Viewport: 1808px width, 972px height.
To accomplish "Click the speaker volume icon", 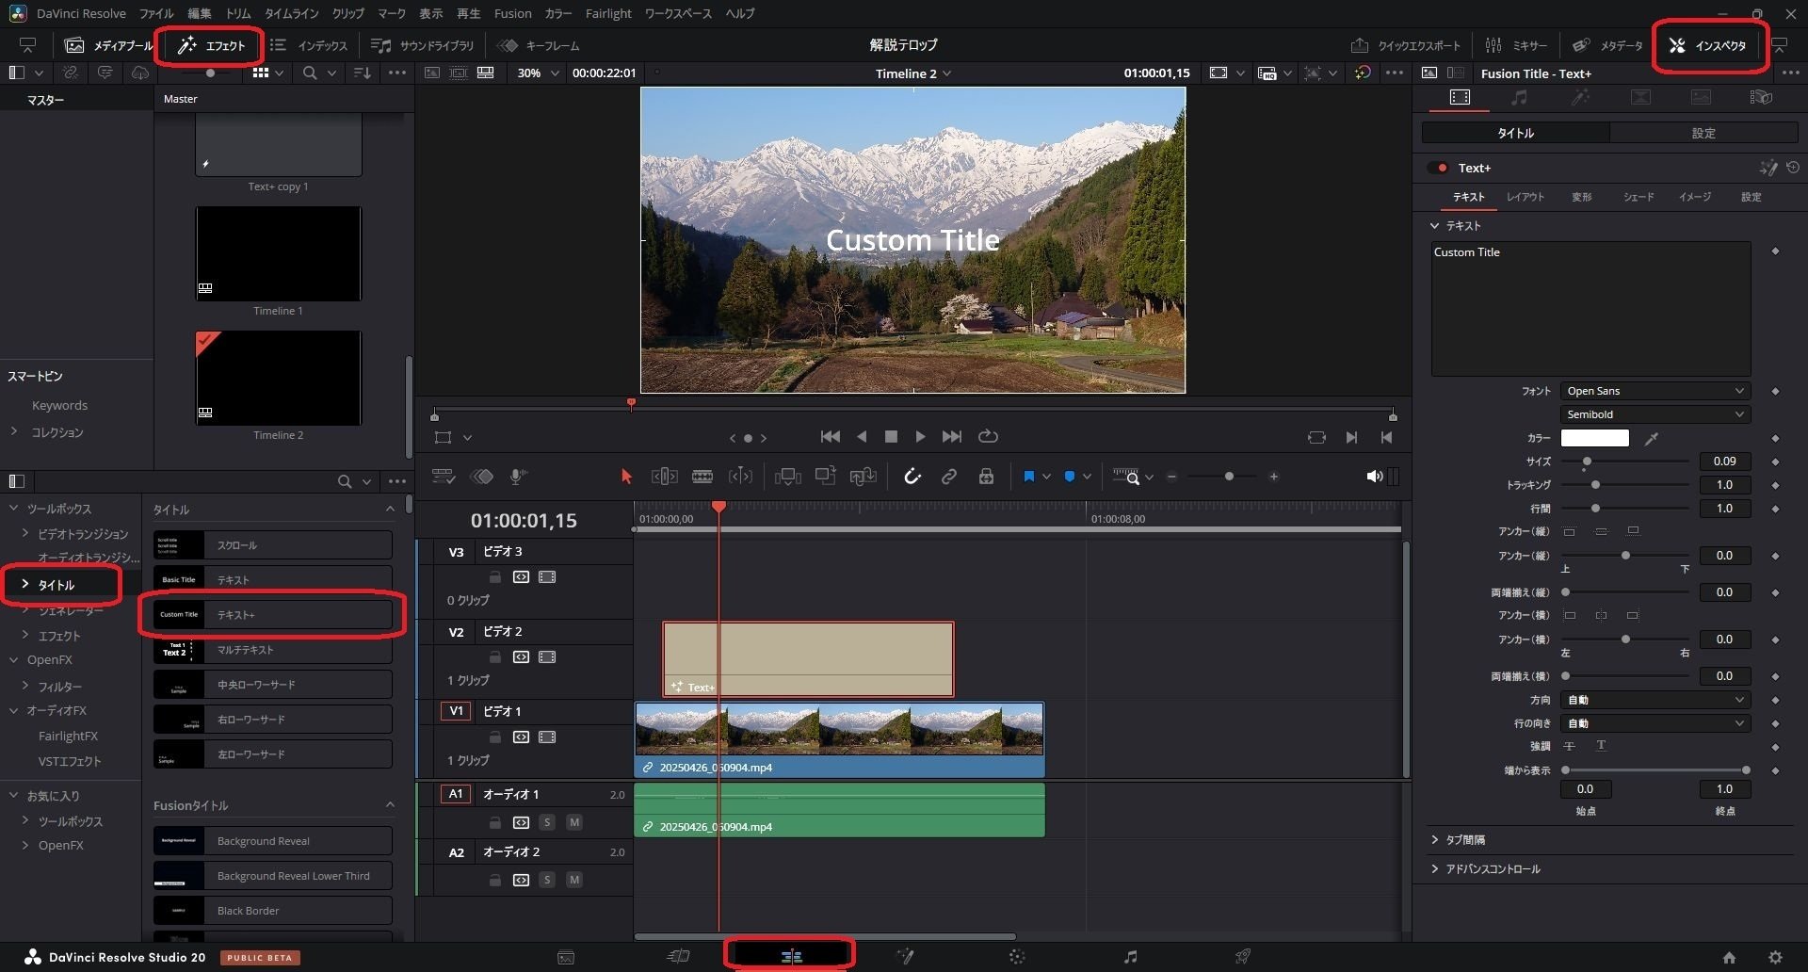I will click(1374, 477).
